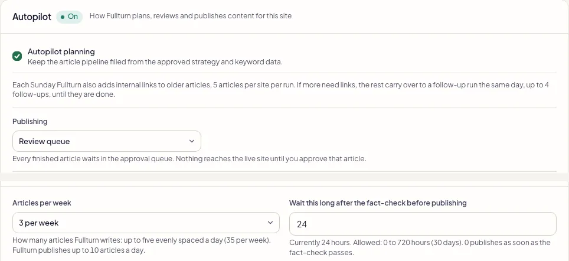Open the Articles per week dropdown
The height and width of the screenshot is (261, 569).
[x=146, y=223]
